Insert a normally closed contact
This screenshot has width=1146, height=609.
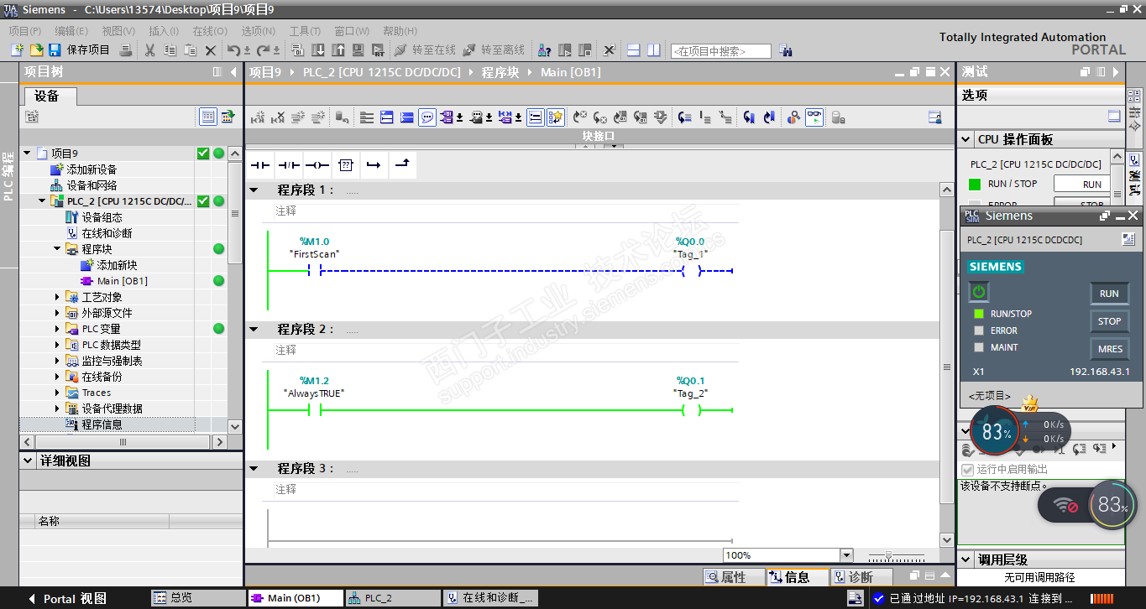289,165
